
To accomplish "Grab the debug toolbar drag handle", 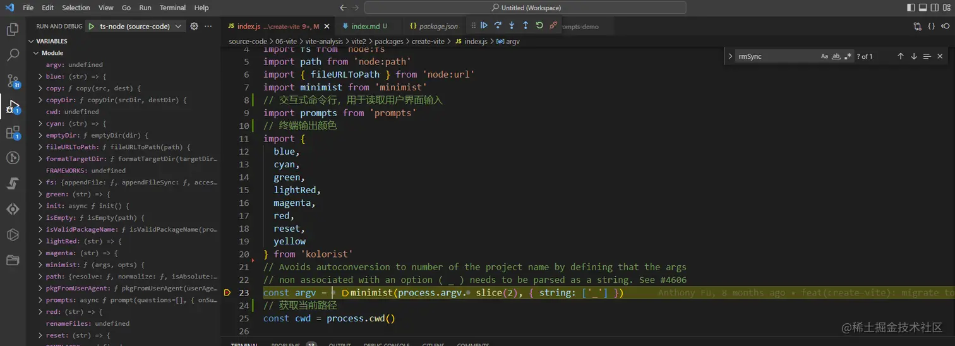I will pos(472,25).
